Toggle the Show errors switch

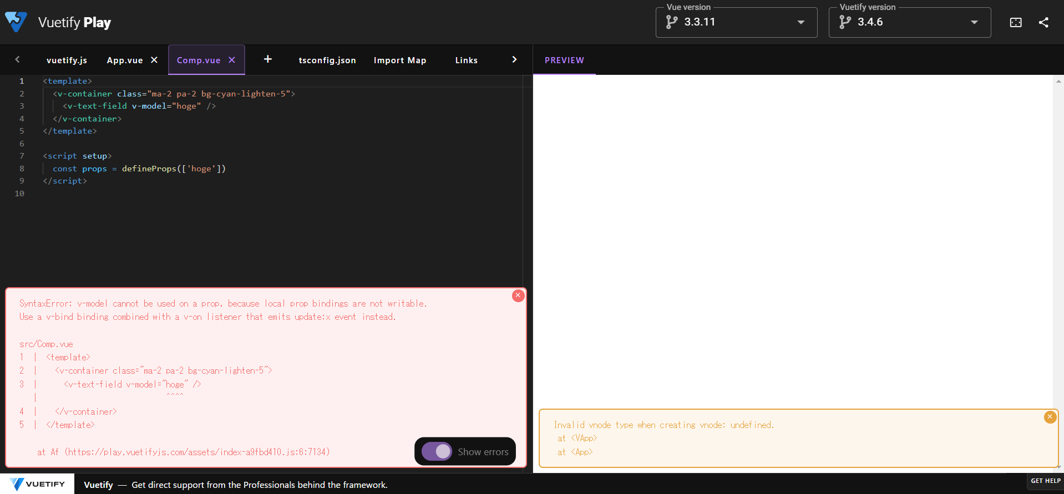point(437,451)
